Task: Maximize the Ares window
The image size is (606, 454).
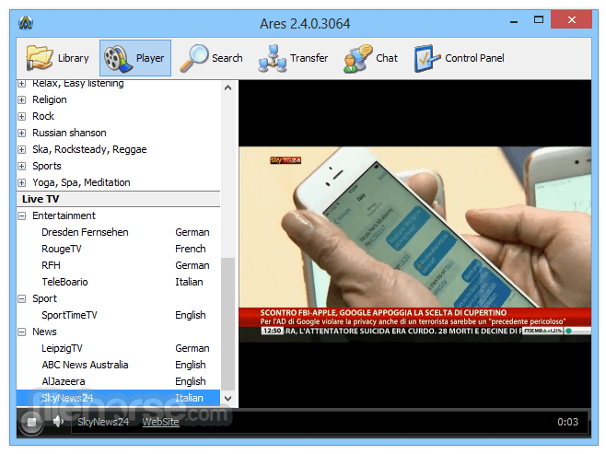Action: point(539,20)
